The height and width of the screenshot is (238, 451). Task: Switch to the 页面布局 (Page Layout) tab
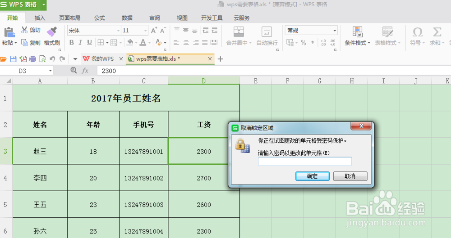coord(69,18)
